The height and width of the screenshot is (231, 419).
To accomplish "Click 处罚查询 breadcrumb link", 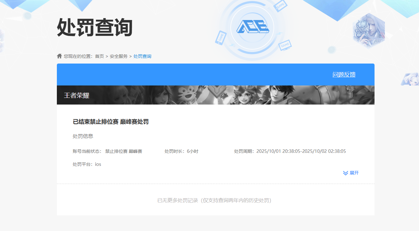I will click(142, 56).
